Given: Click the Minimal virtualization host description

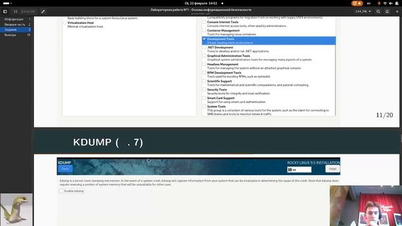Looking at the screenshot, I should pos(85,26).
